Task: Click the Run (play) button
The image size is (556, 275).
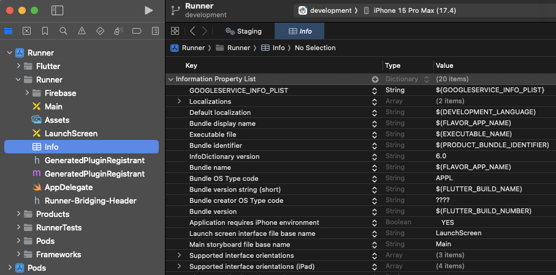Action: click(x=148, y=10)
